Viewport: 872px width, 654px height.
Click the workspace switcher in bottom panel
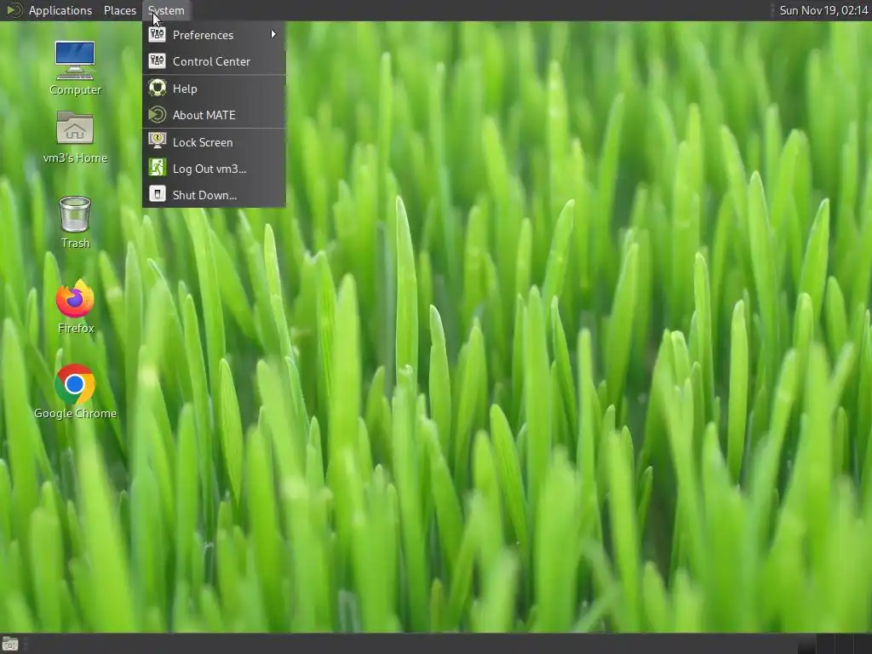[x=833, y=644]
